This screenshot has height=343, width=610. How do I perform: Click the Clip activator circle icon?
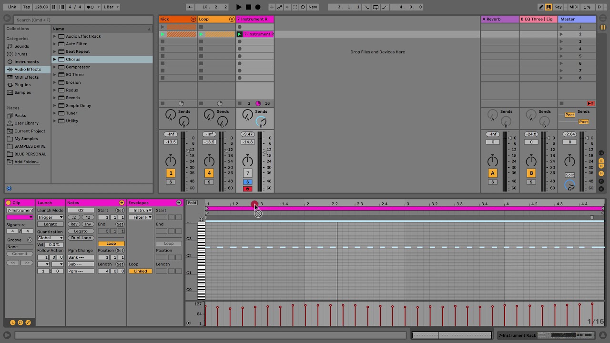8,203
